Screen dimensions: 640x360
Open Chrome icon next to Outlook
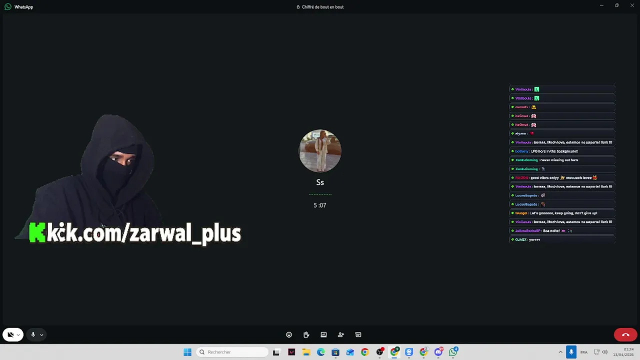pos(365,352)
